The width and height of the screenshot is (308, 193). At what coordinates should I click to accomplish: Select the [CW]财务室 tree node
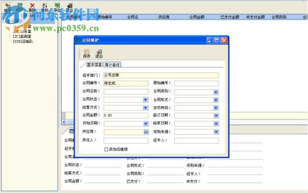[22, 32]
